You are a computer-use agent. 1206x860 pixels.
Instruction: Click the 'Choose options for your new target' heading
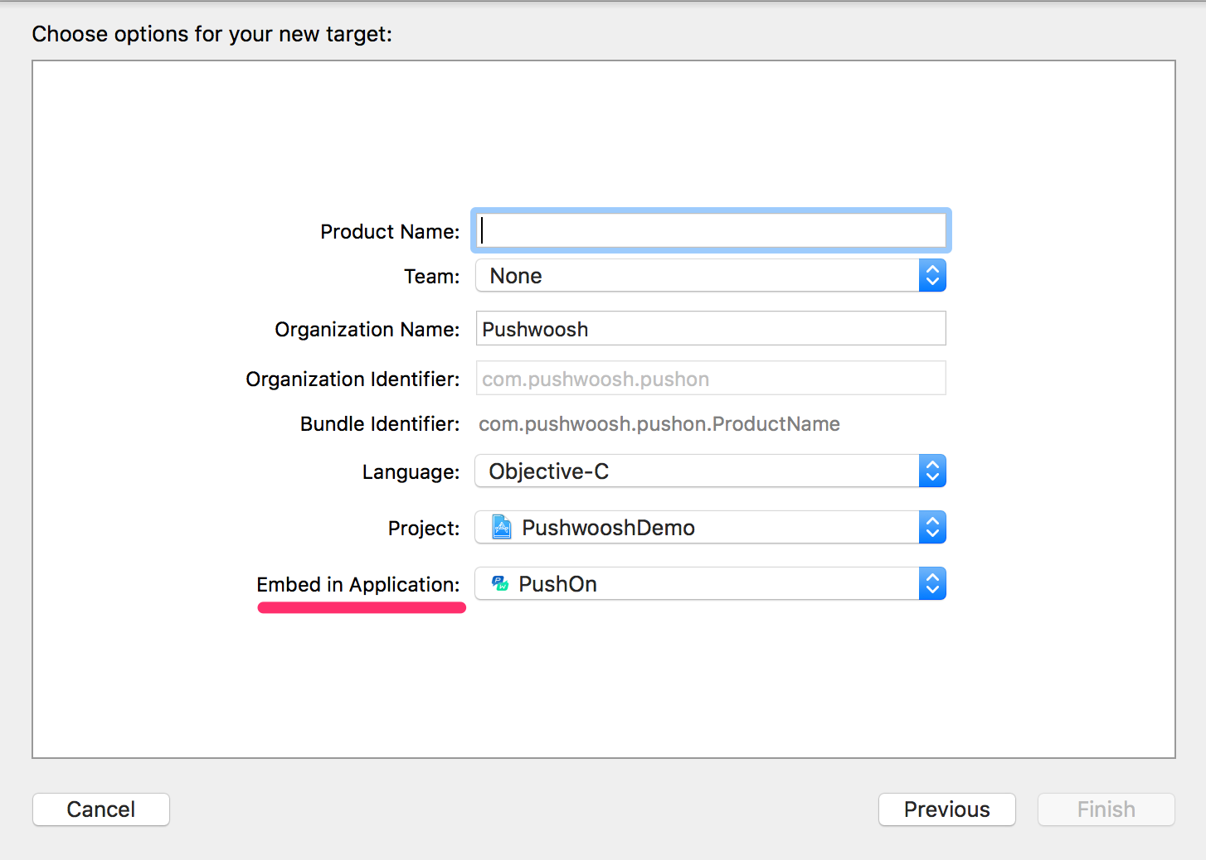pos(212,34)
